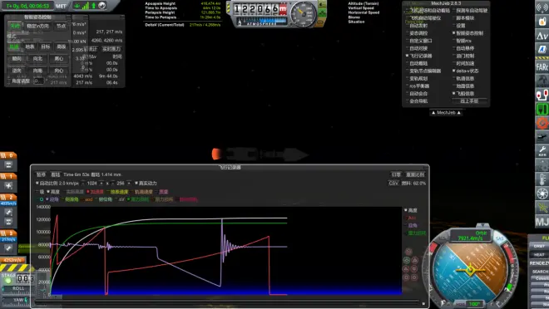The width and height of the screenshot is (549, 309).
Task: Open the MJ MechJeb toolbar button
Action: 542,222
